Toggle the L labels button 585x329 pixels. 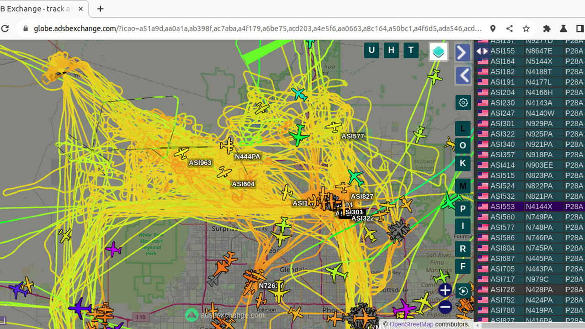coord(463,128)
